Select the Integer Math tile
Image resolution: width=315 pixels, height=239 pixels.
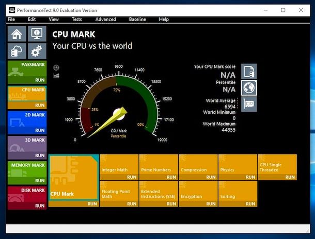click(x=119, y=164)
